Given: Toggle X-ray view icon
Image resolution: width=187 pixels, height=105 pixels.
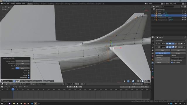Looking at the screenshot, I should [x=138, y=81].
